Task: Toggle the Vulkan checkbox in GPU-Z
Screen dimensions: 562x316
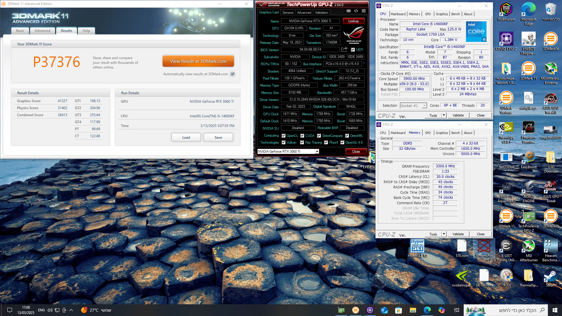Action: (283, 142)
